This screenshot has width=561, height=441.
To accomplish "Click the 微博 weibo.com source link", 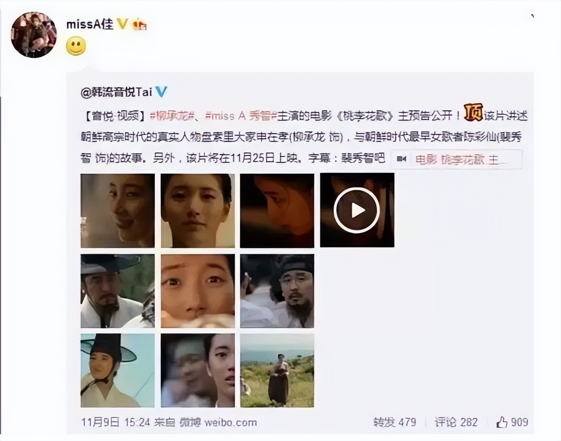I will pyautogui.click(x=218, y=422).
